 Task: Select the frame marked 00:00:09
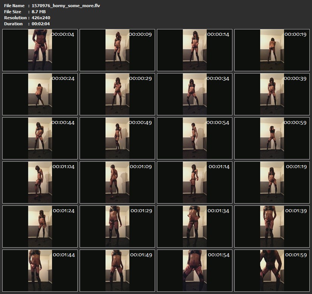(x=117, y=50)
